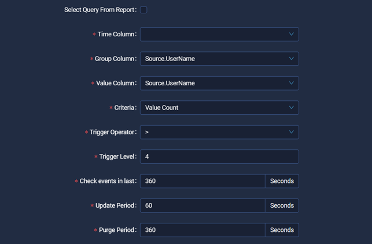Click Seconds unit beside Check events
This screenshot has height=244, width=372.
[282, 181]
